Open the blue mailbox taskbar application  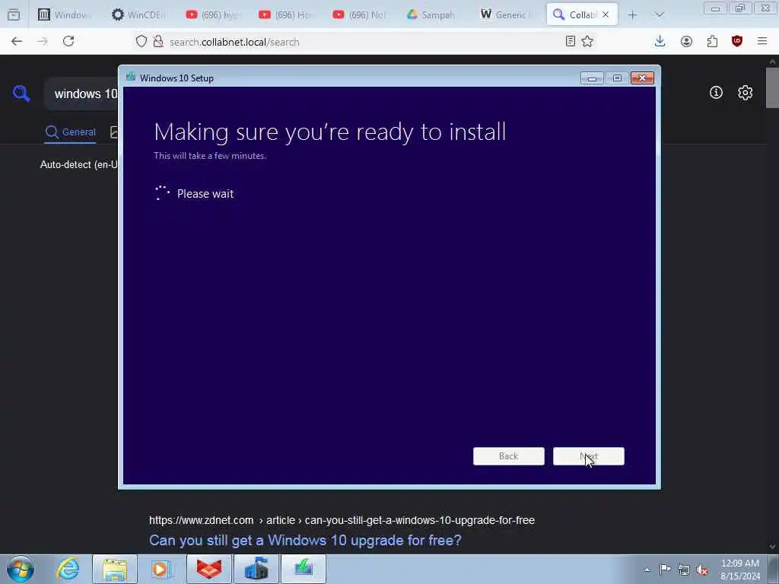click(256, 569)
